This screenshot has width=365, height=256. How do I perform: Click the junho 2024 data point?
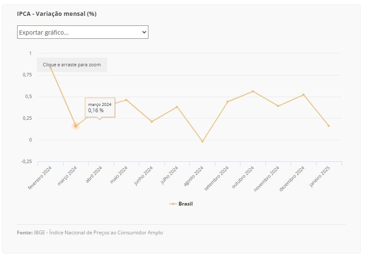click(x=152, y=122)
